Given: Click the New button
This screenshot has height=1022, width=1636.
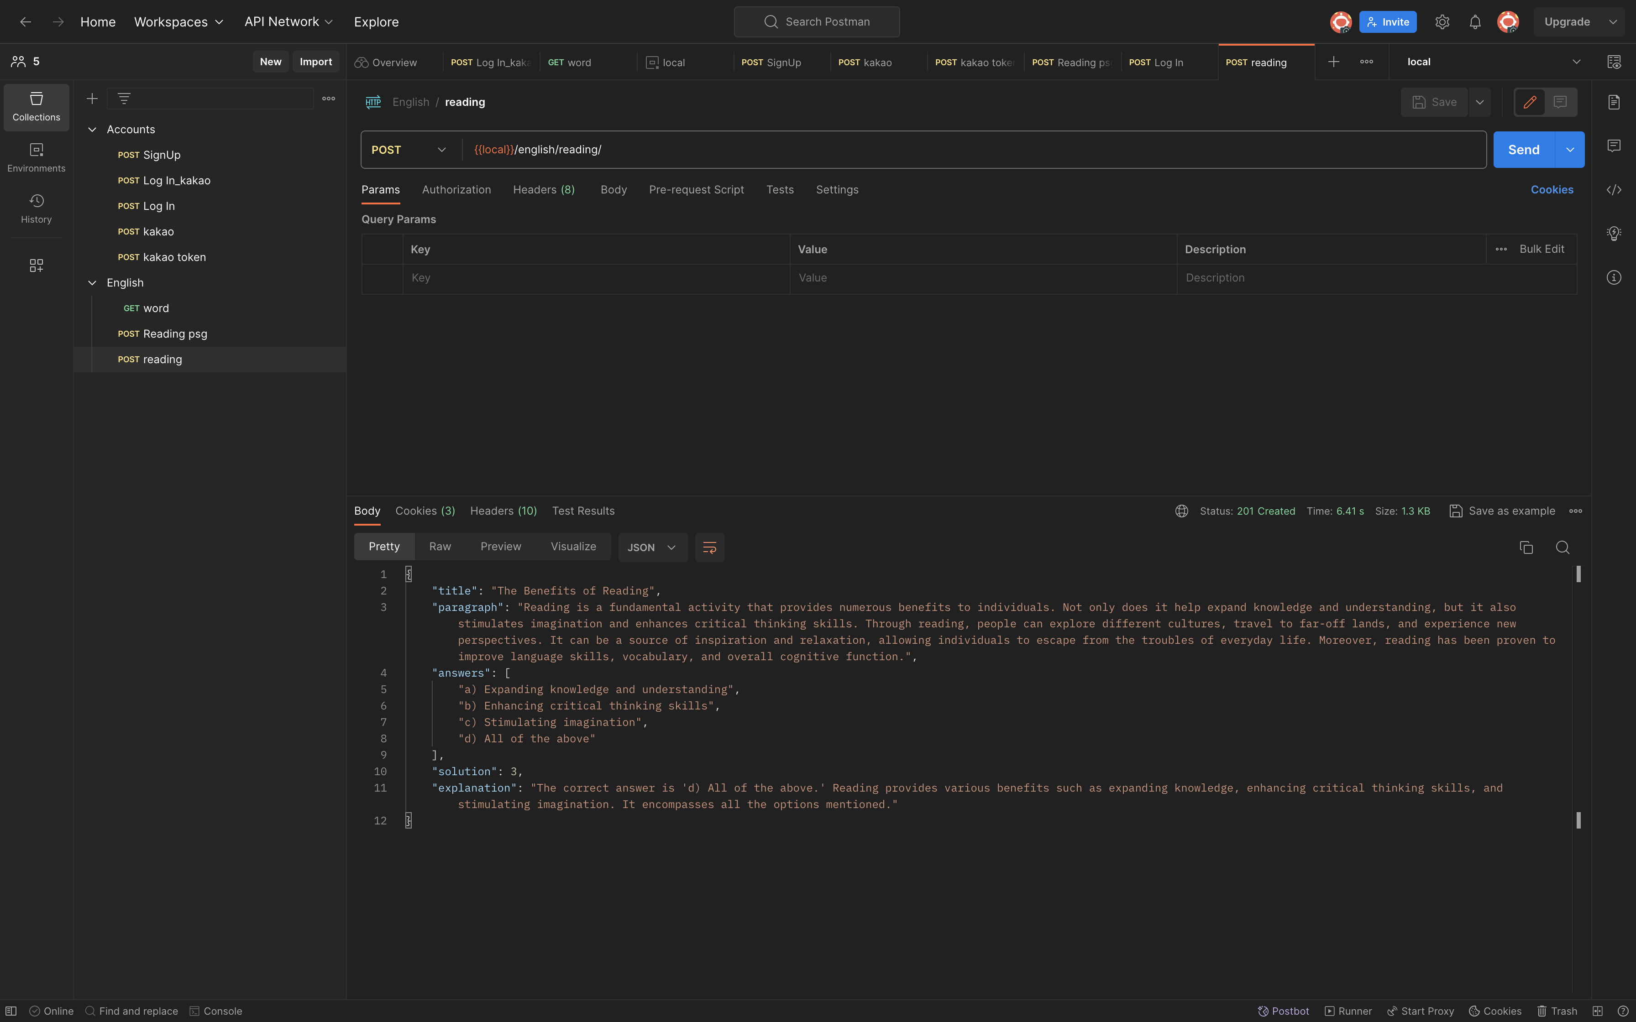Looking at the screenshot, I should click(x=270, y=62).
